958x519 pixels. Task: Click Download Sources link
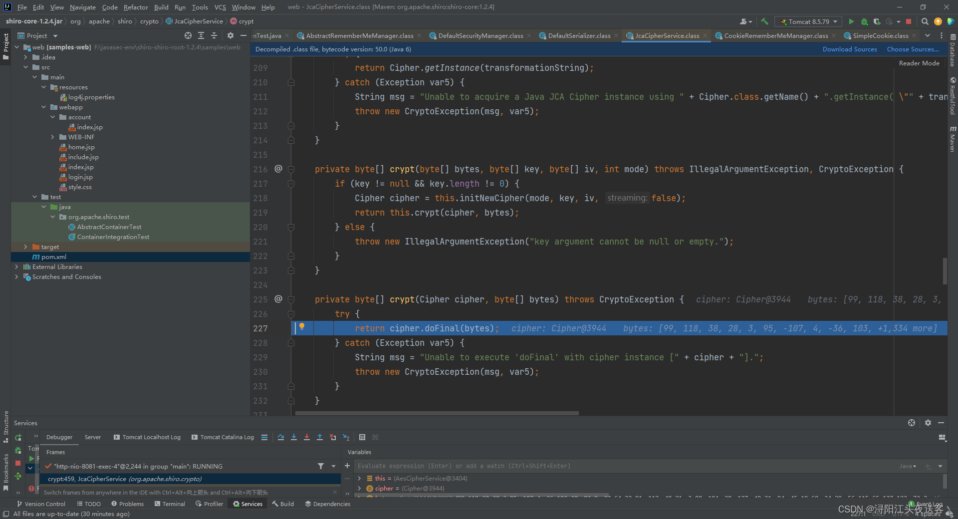pyautogui.click(x=850, y=49)
